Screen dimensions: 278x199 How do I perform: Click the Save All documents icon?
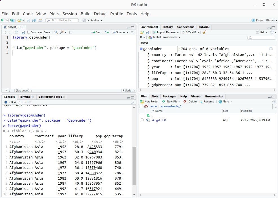(34, 20)
